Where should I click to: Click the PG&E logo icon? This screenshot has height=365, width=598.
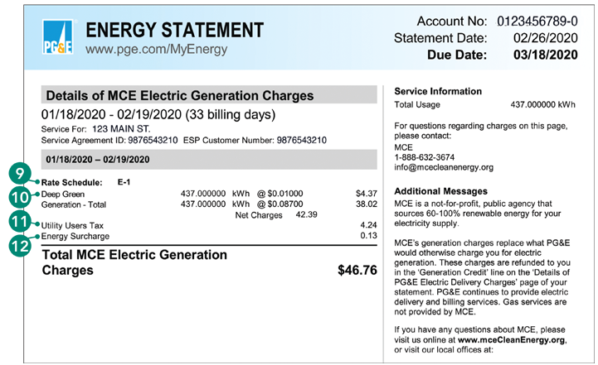point(57,37)
